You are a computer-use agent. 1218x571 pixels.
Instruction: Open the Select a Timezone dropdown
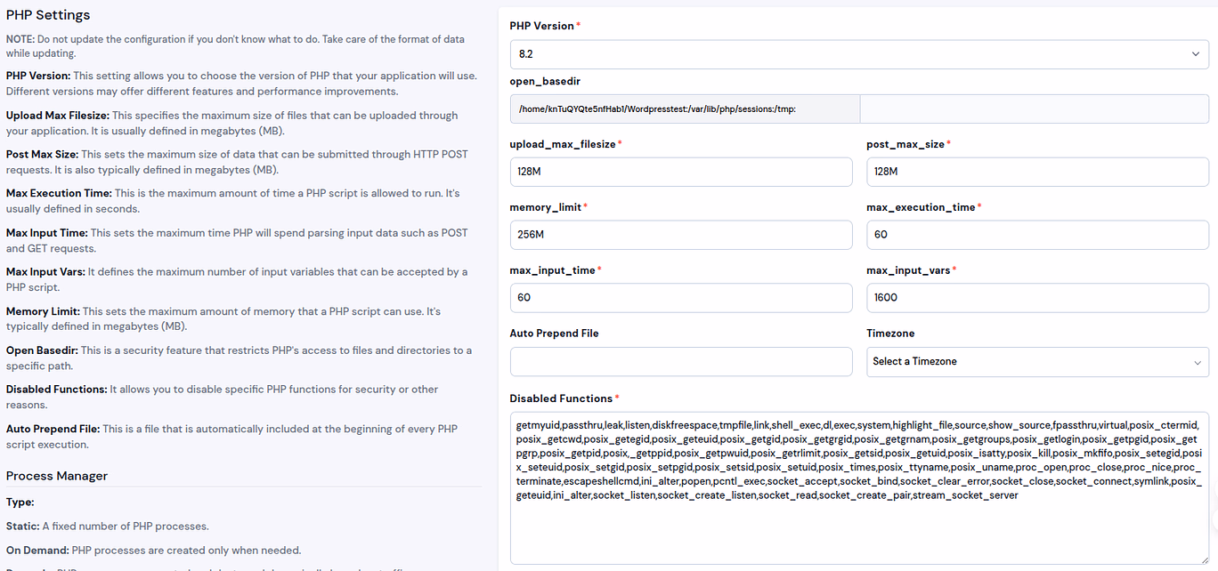(x=1038, y=361)
